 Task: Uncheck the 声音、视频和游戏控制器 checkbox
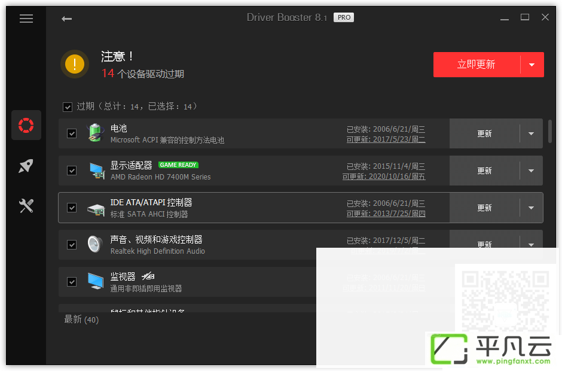(72, 245)
